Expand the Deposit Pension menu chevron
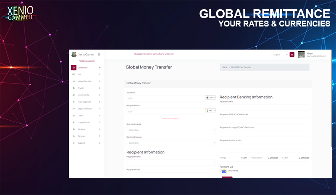The image size is (336, 195). click(x=100, y=109)
